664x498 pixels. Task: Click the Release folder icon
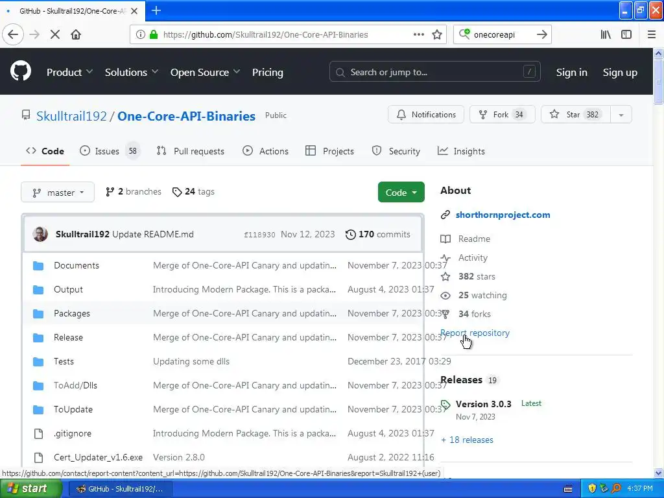pyautogui.click(x=38, y=337)
